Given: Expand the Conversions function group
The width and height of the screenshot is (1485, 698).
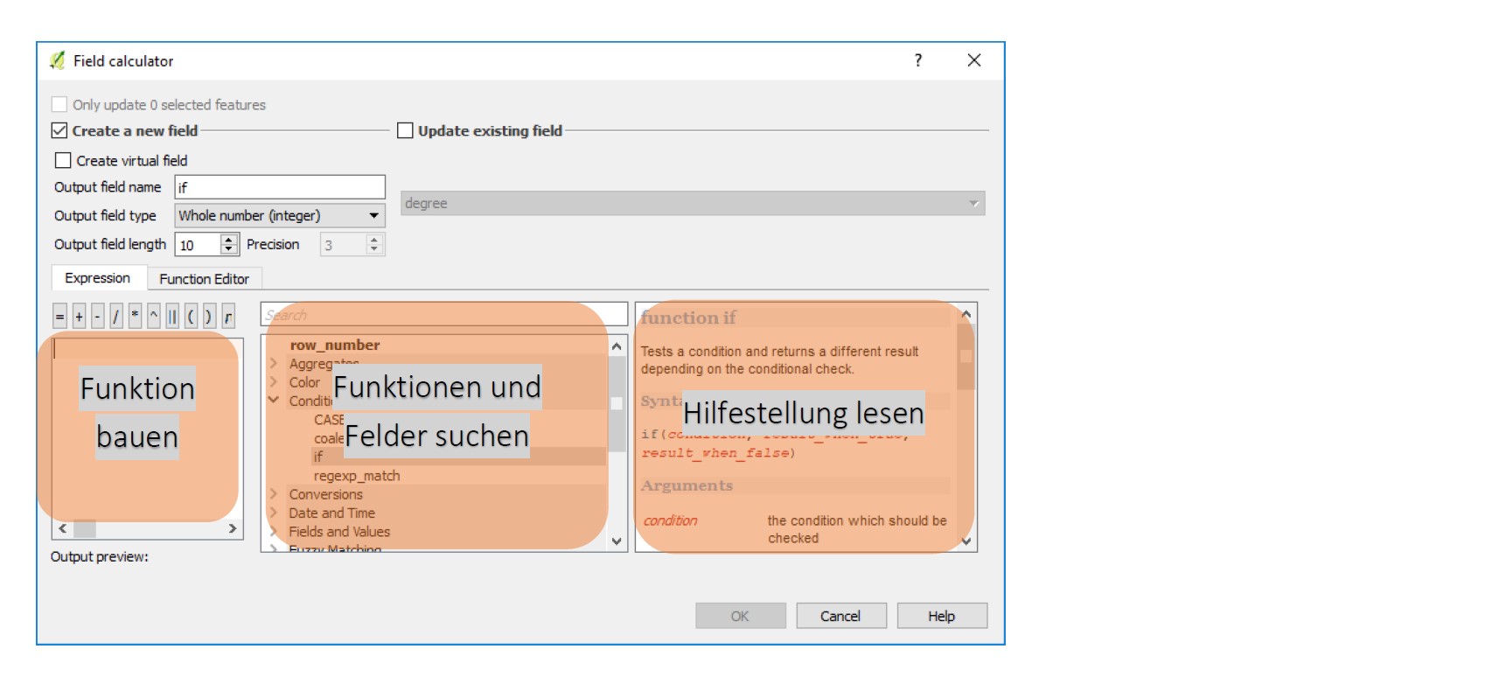Looking at the screenshot, I should click(273, 495).
